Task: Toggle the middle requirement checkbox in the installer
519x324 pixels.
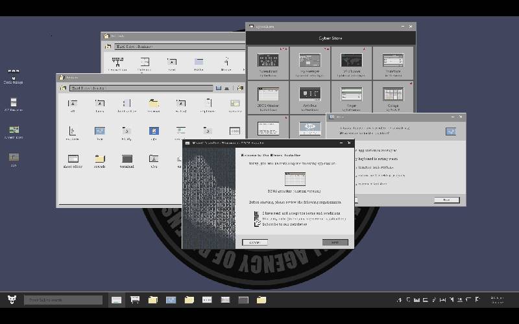Action: point(257,218)
